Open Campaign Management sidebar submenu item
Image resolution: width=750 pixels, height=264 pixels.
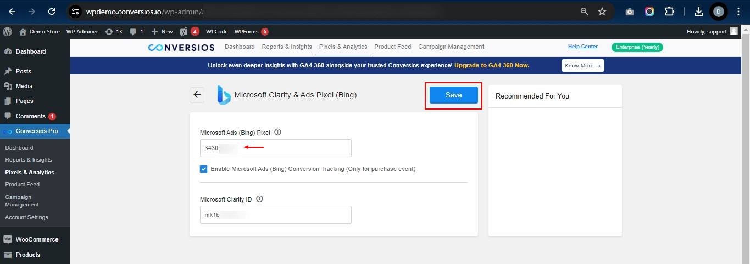[x=22, y=200]
